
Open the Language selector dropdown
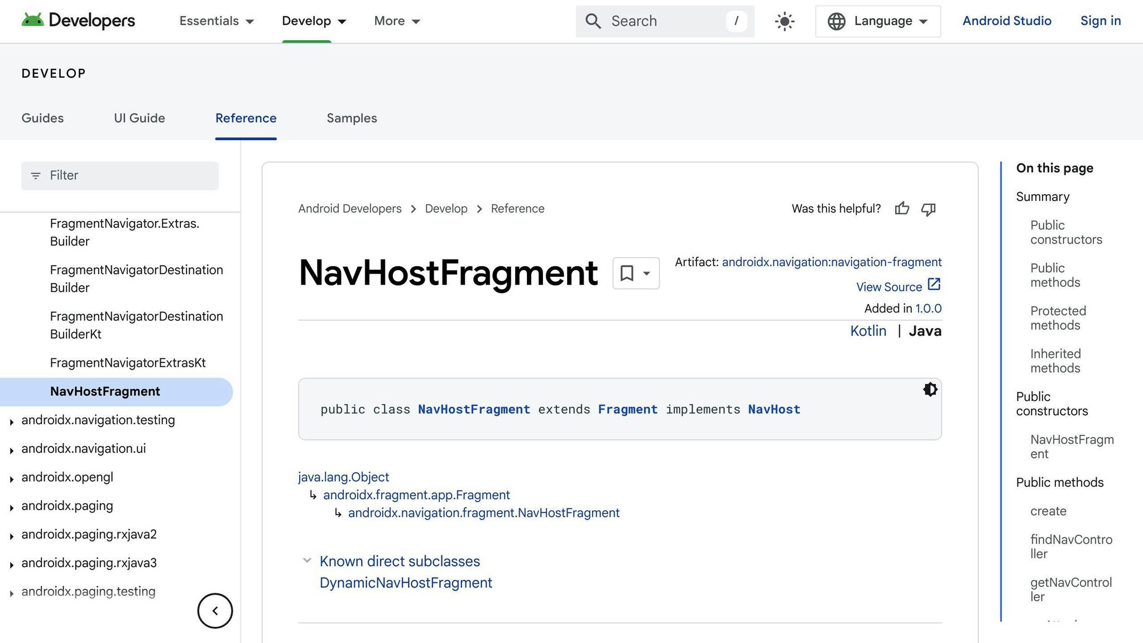point(877,21)
